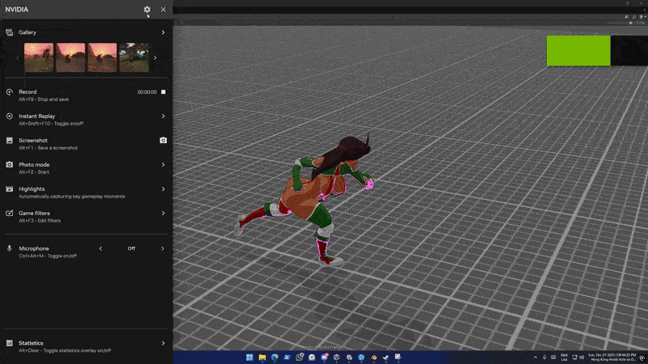The height and width of the screenshot is (364, 648).
Task: Launch Microsoft Edge from taskbar
Action: [275, 358]
